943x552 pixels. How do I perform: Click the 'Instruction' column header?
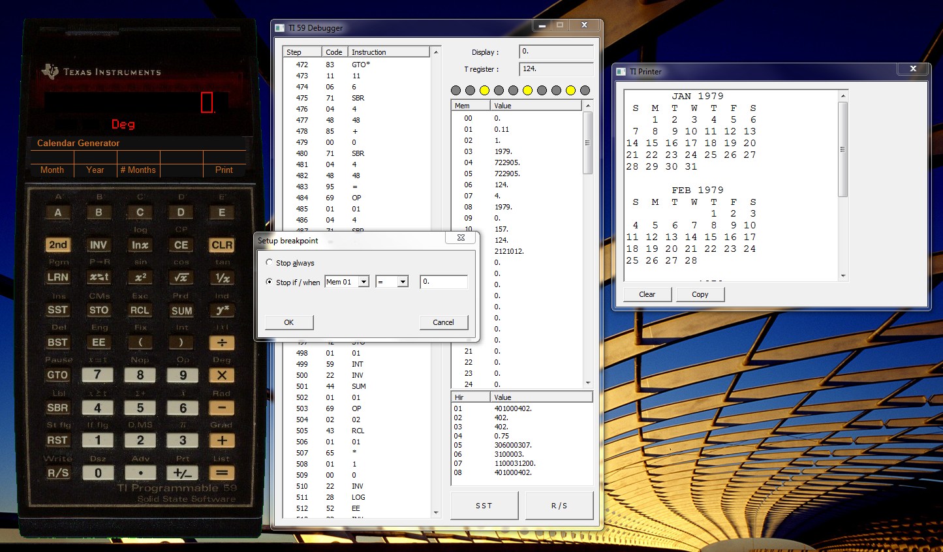(389, 52)
